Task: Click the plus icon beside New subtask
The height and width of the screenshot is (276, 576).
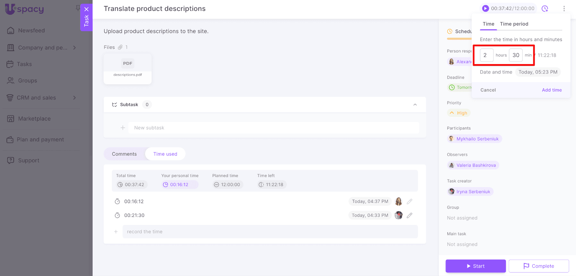Action: [123, 128]
